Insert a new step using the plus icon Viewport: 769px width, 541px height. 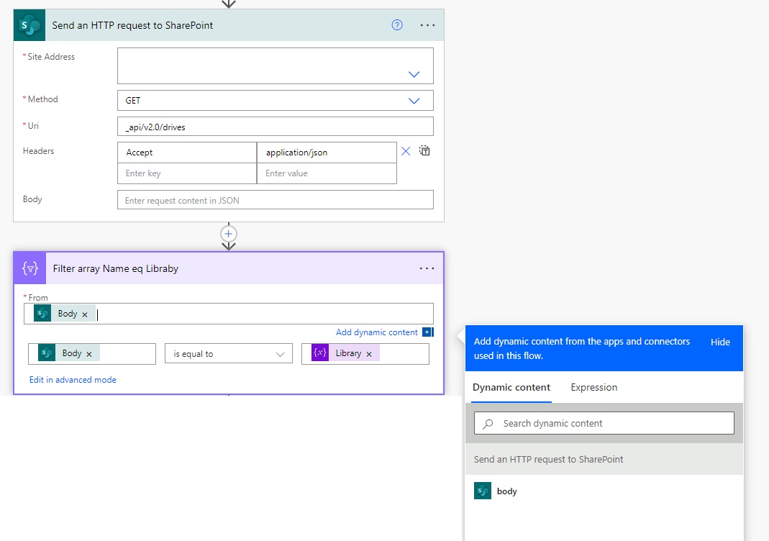[228, 233]
